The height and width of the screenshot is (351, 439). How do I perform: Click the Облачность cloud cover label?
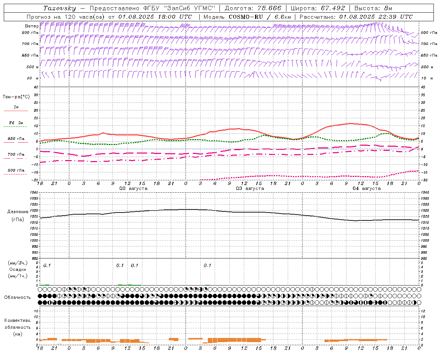click(x=17, y=298)
